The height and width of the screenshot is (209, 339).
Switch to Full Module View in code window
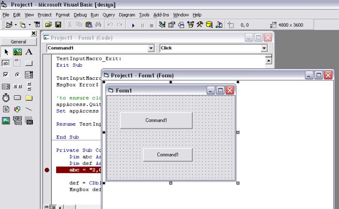coord(53,207)
